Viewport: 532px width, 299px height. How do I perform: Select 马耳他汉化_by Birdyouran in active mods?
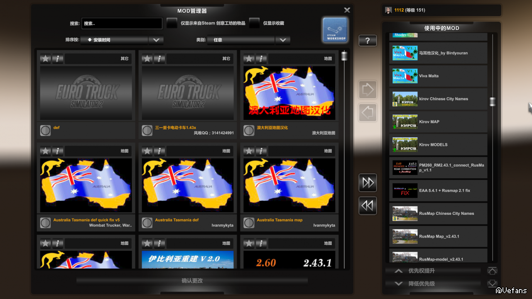click(438, 53)
